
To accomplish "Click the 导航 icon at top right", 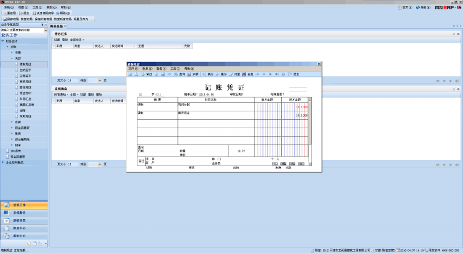I will [x=423, y=8].
